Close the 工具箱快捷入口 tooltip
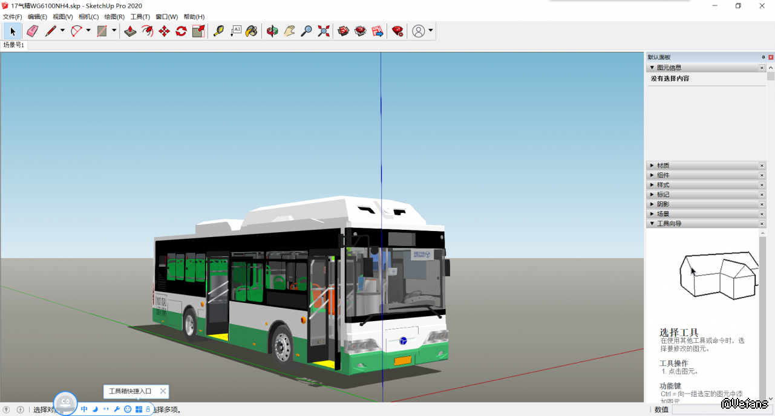 point(162,391)
